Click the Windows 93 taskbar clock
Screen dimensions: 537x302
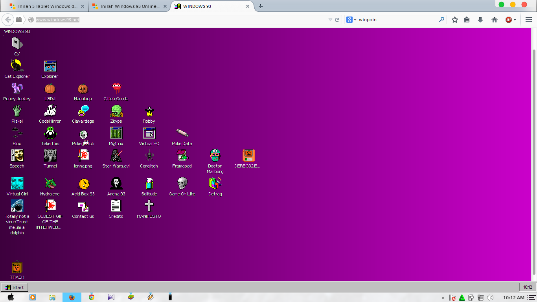click(x=528, y=287)
